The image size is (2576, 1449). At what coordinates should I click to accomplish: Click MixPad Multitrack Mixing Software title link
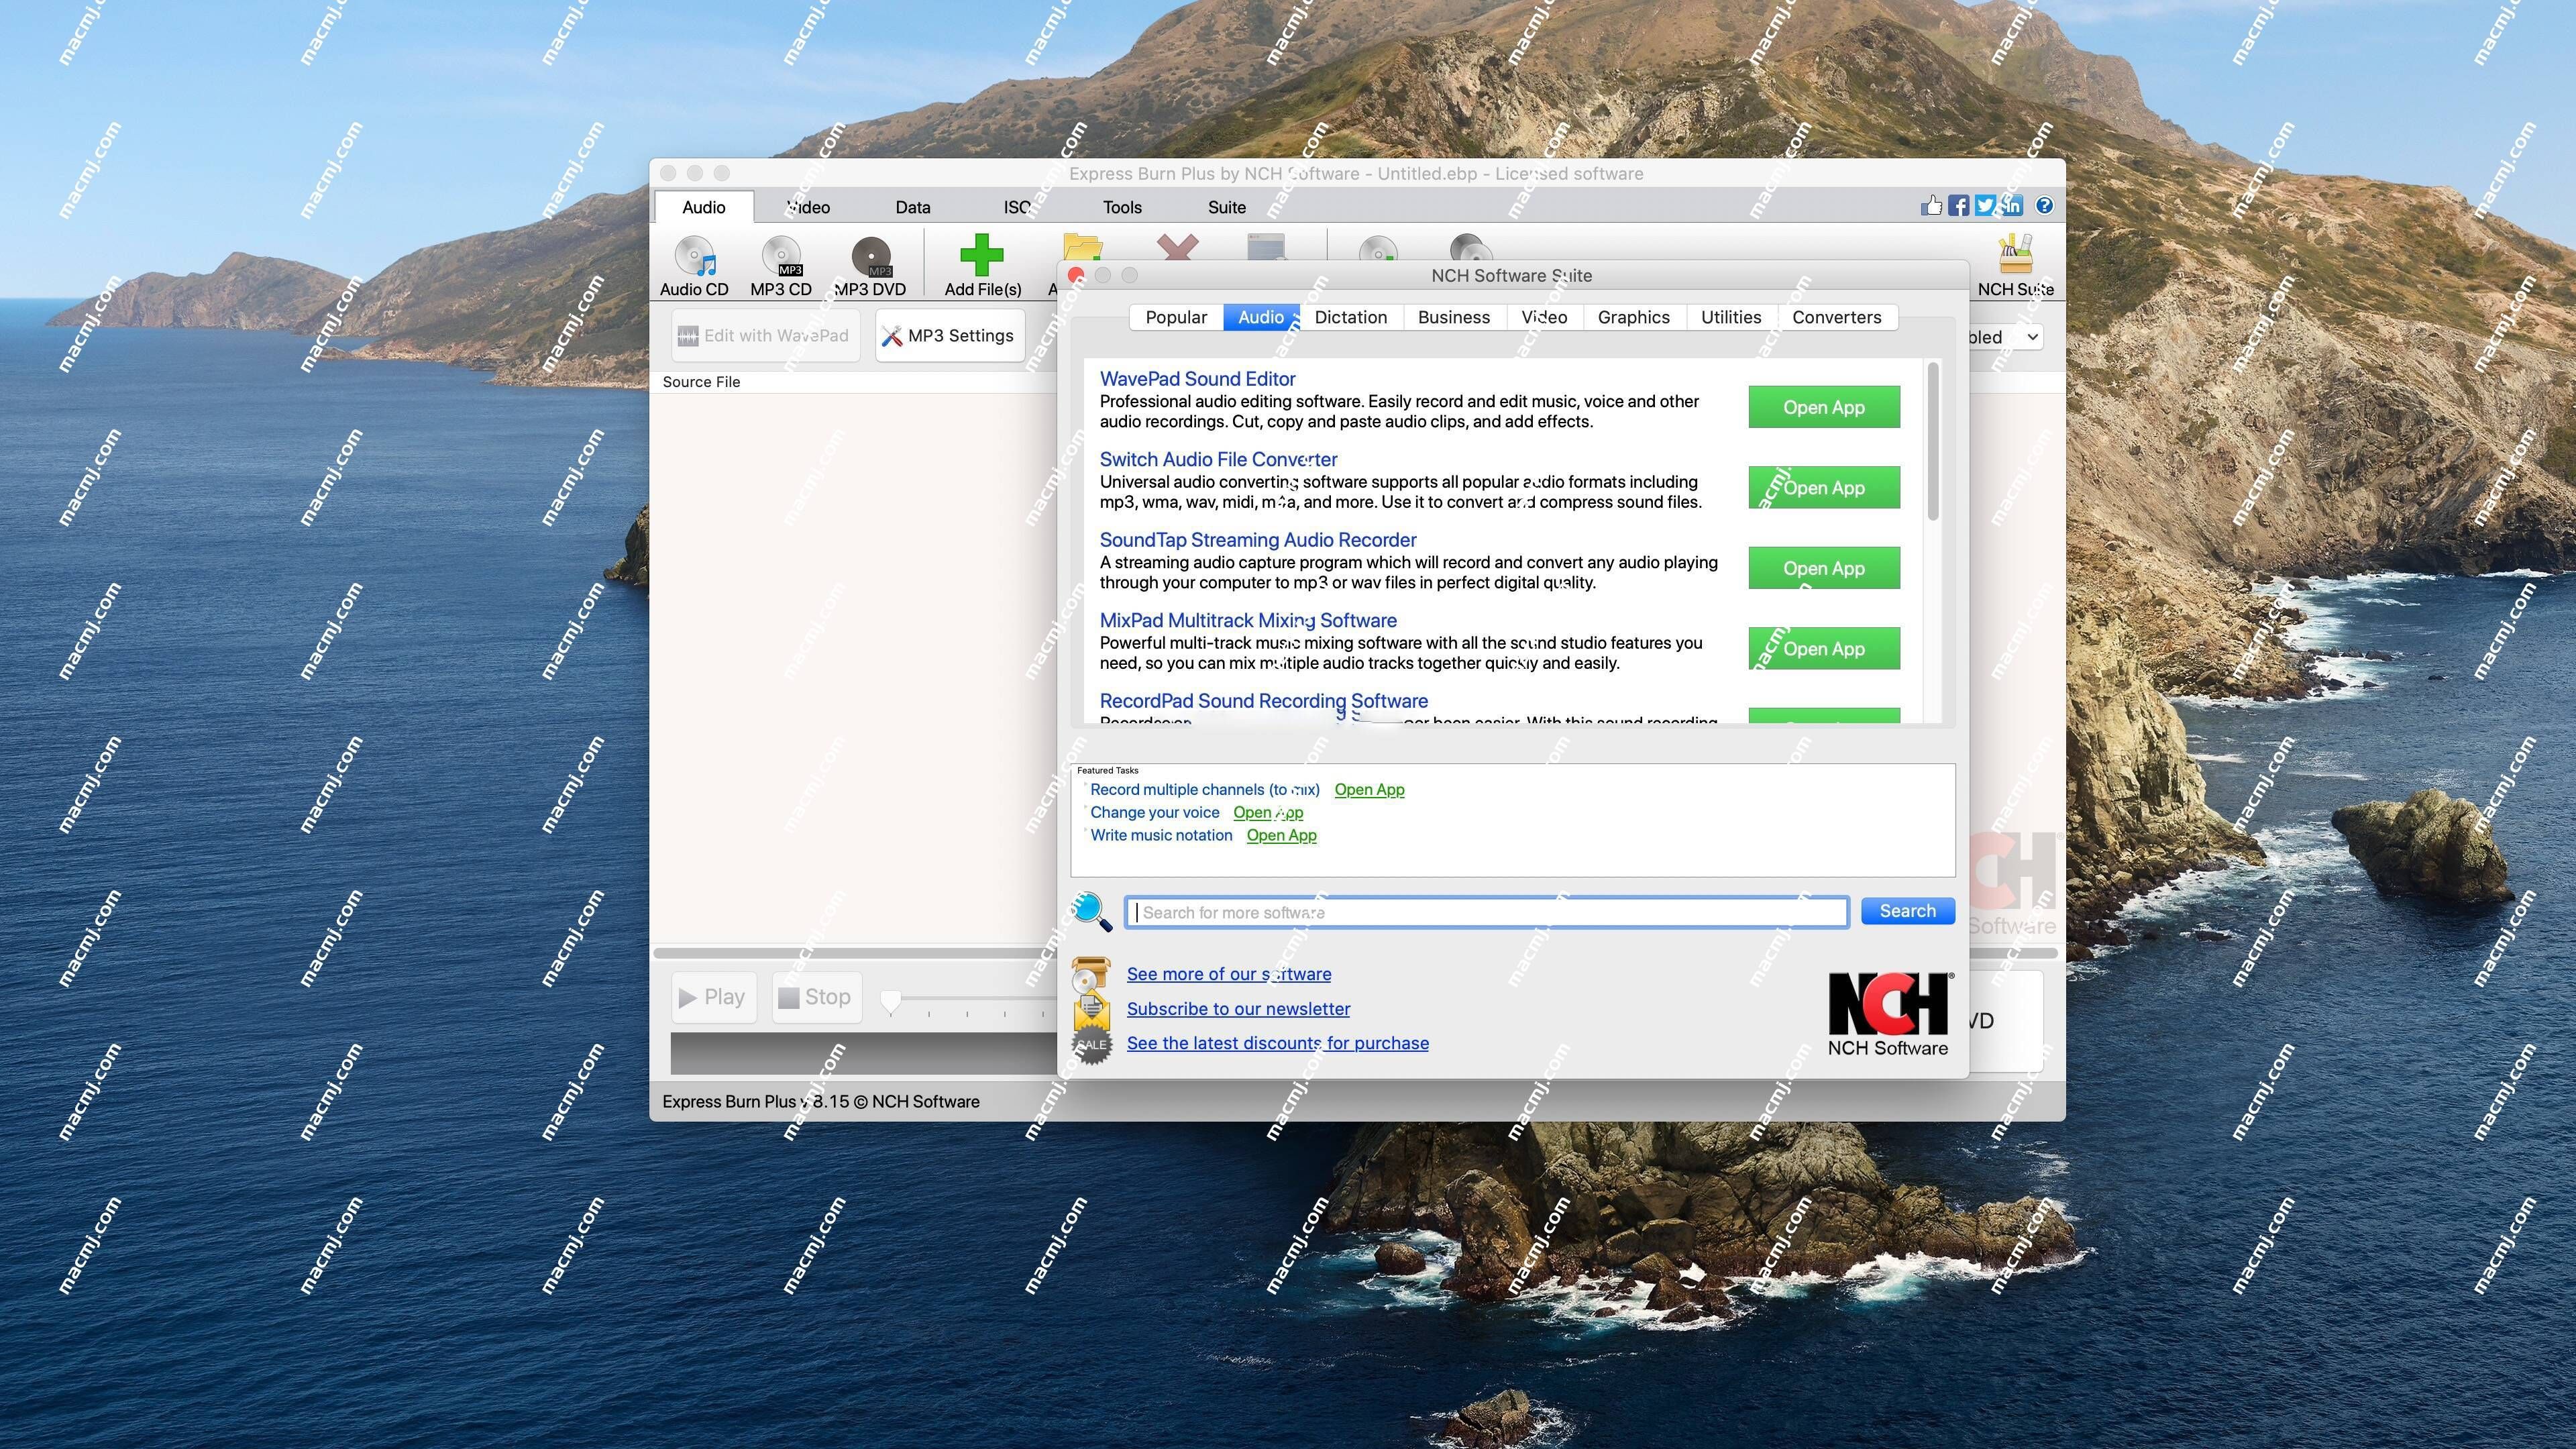(x=1248, y=620)
